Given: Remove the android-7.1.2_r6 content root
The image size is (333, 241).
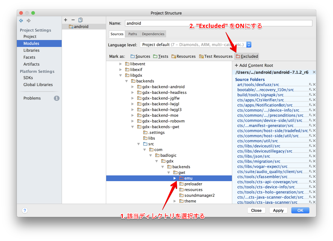Looking at the screenshot, I should coord(314,72).
